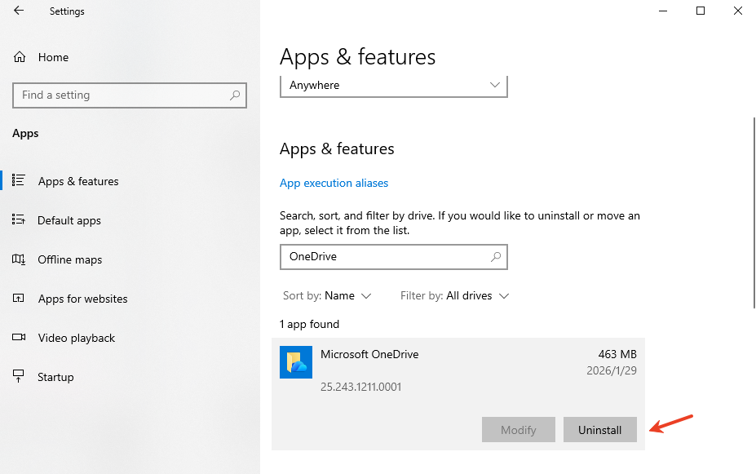Select the Microsoft OneDrive list entry
This screenshot has height=474, width=756.
(x=369, y=354)
